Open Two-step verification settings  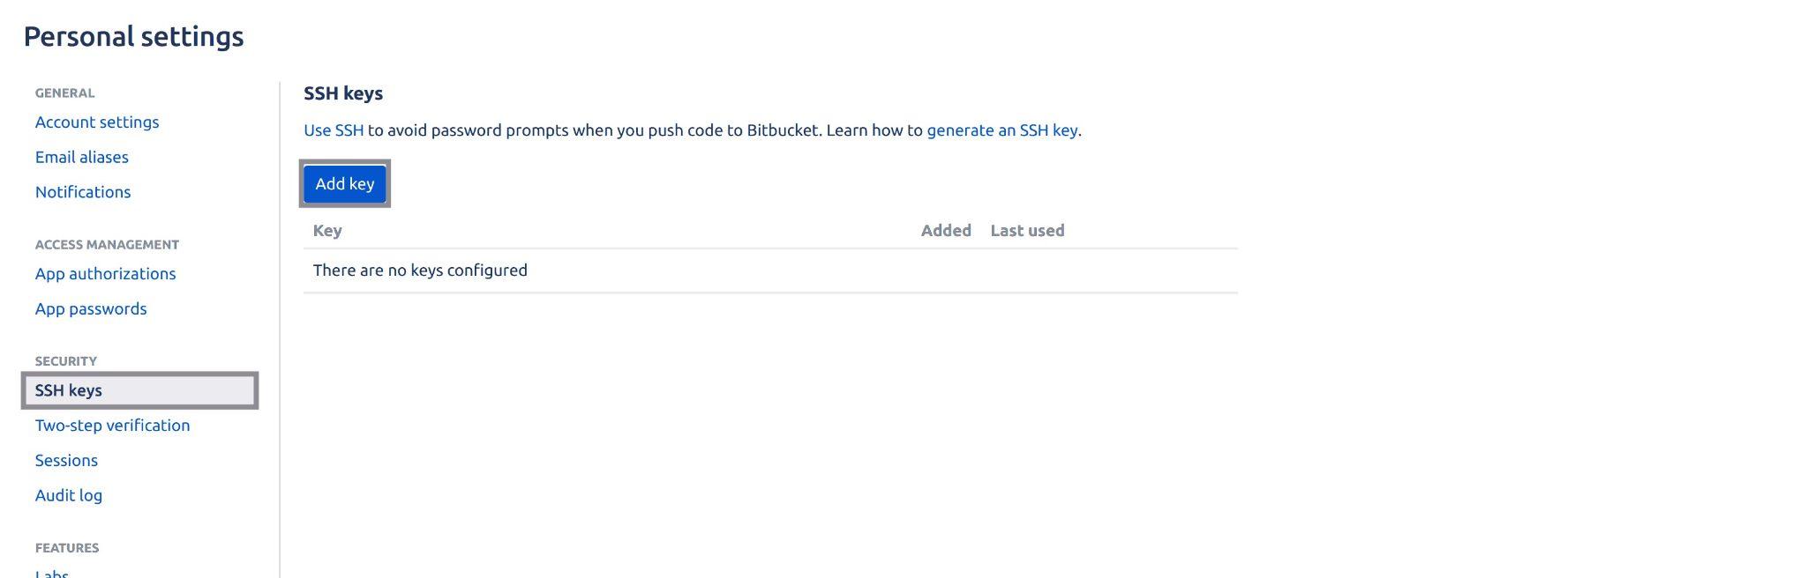pyautogui.click(x=112, y=425)
